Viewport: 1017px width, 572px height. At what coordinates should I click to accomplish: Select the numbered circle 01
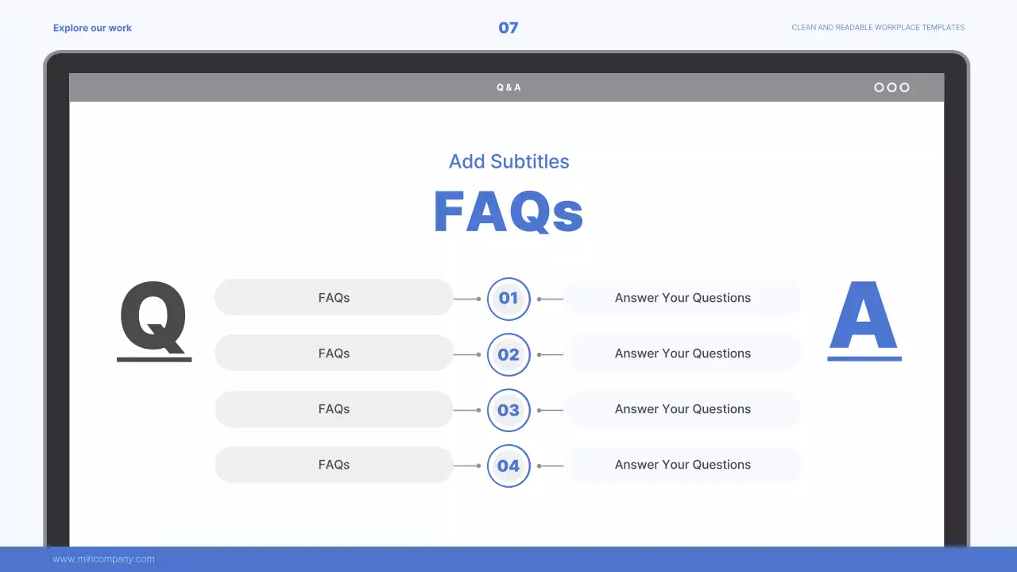coord(508,299)
